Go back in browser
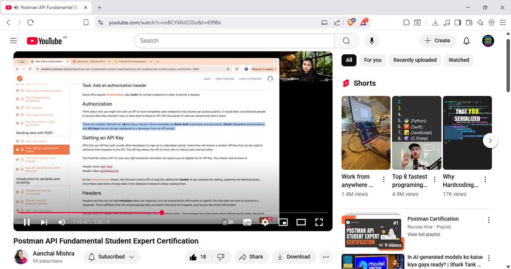Screen dimensions: 511x269 click(x=9, y=23)
